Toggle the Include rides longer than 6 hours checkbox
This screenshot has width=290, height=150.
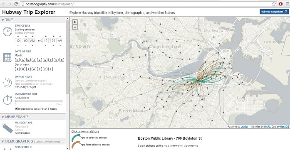pyautogui.click(x=16, y=108)
